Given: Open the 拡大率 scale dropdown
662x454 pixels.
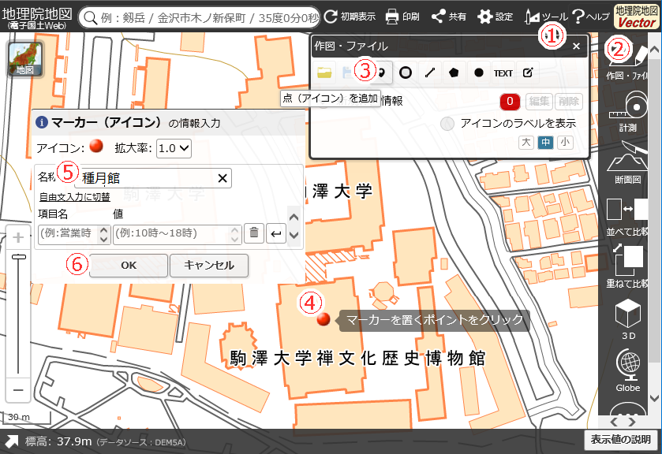Looking at the screenshot, I should point(174,147).
